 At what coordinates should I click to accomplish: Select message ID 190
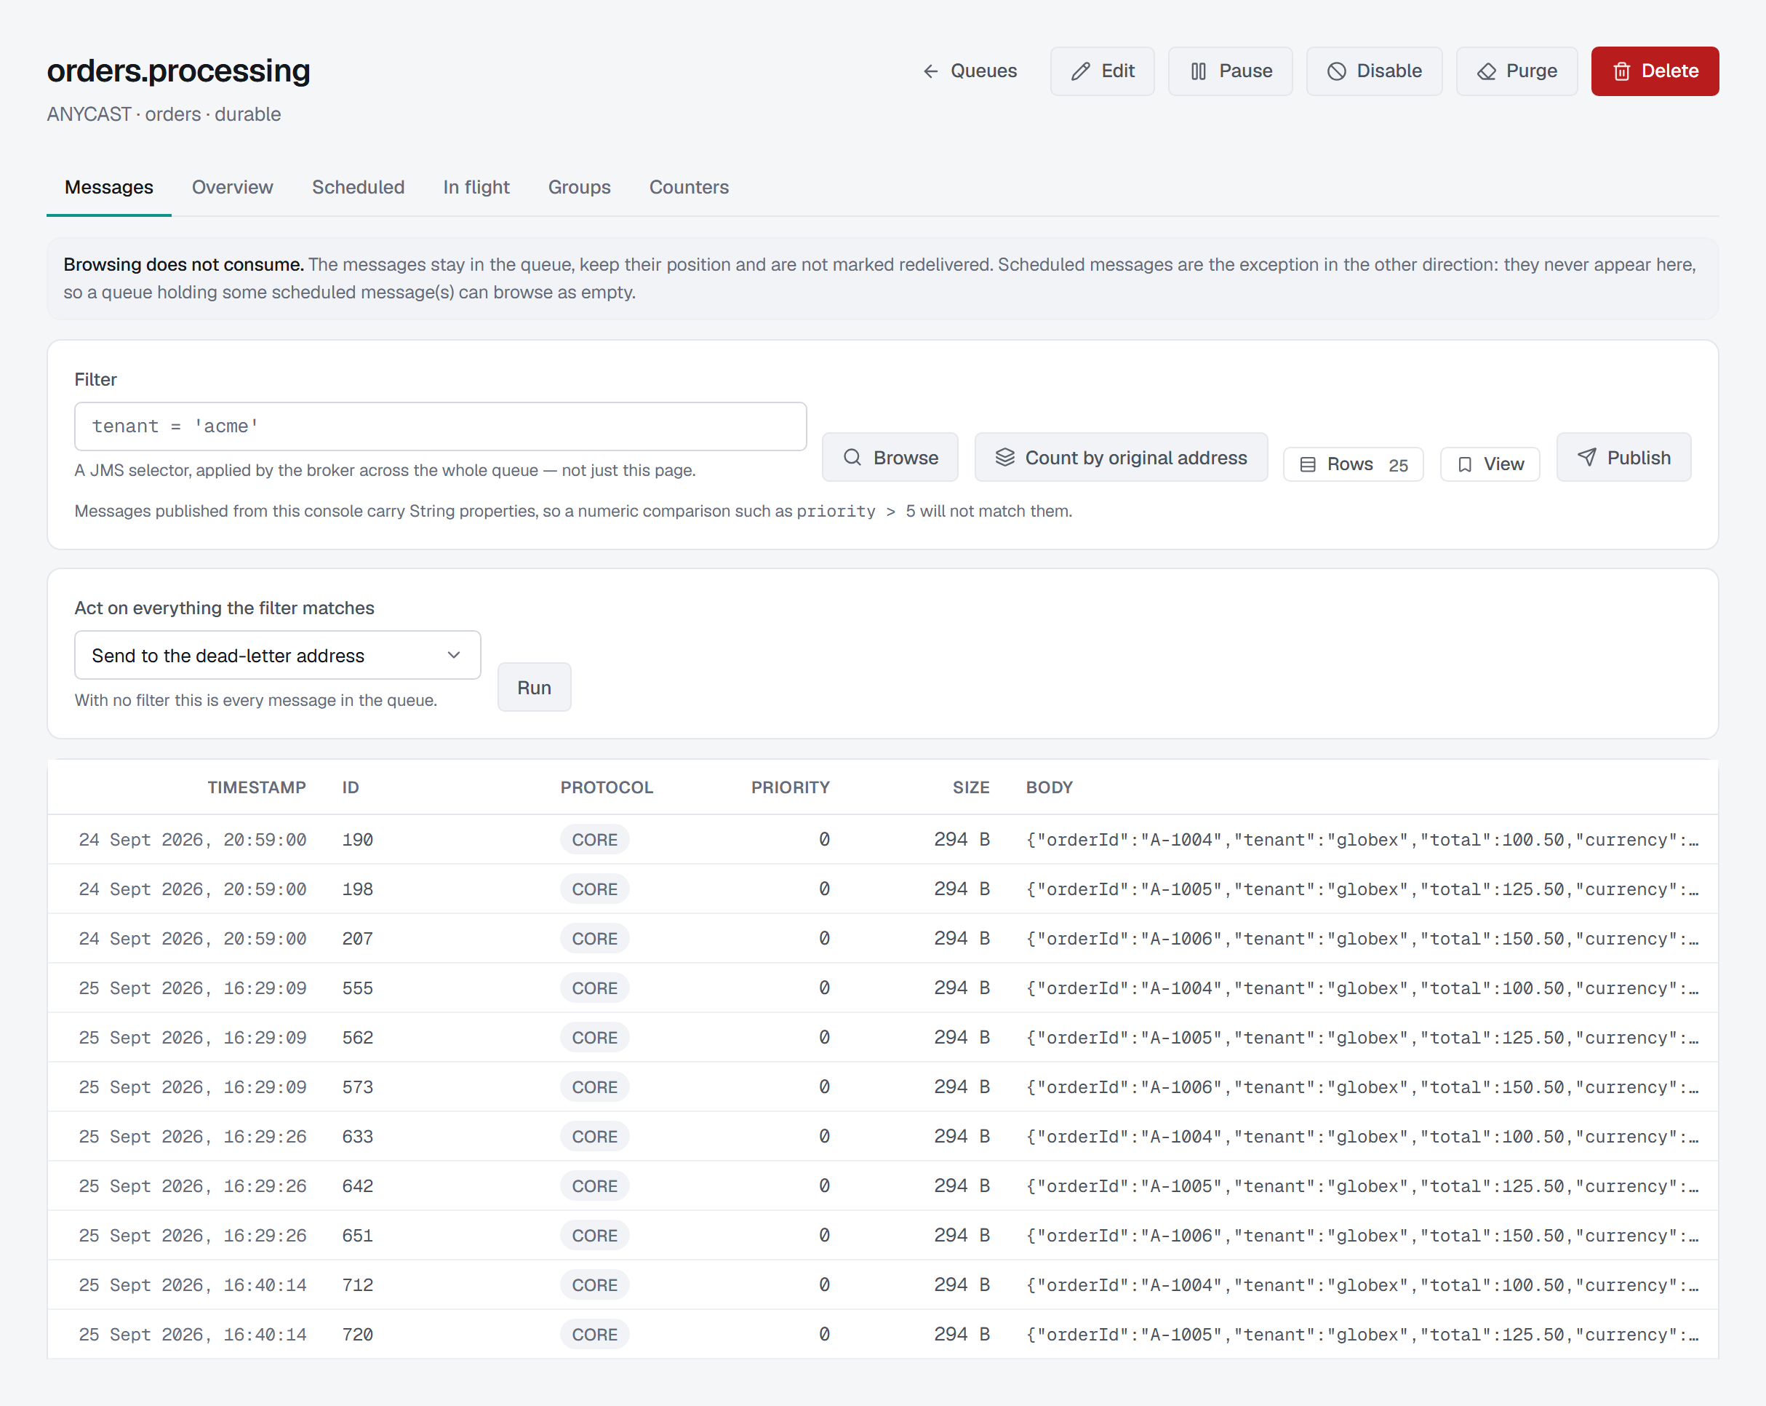click(358, 840)
